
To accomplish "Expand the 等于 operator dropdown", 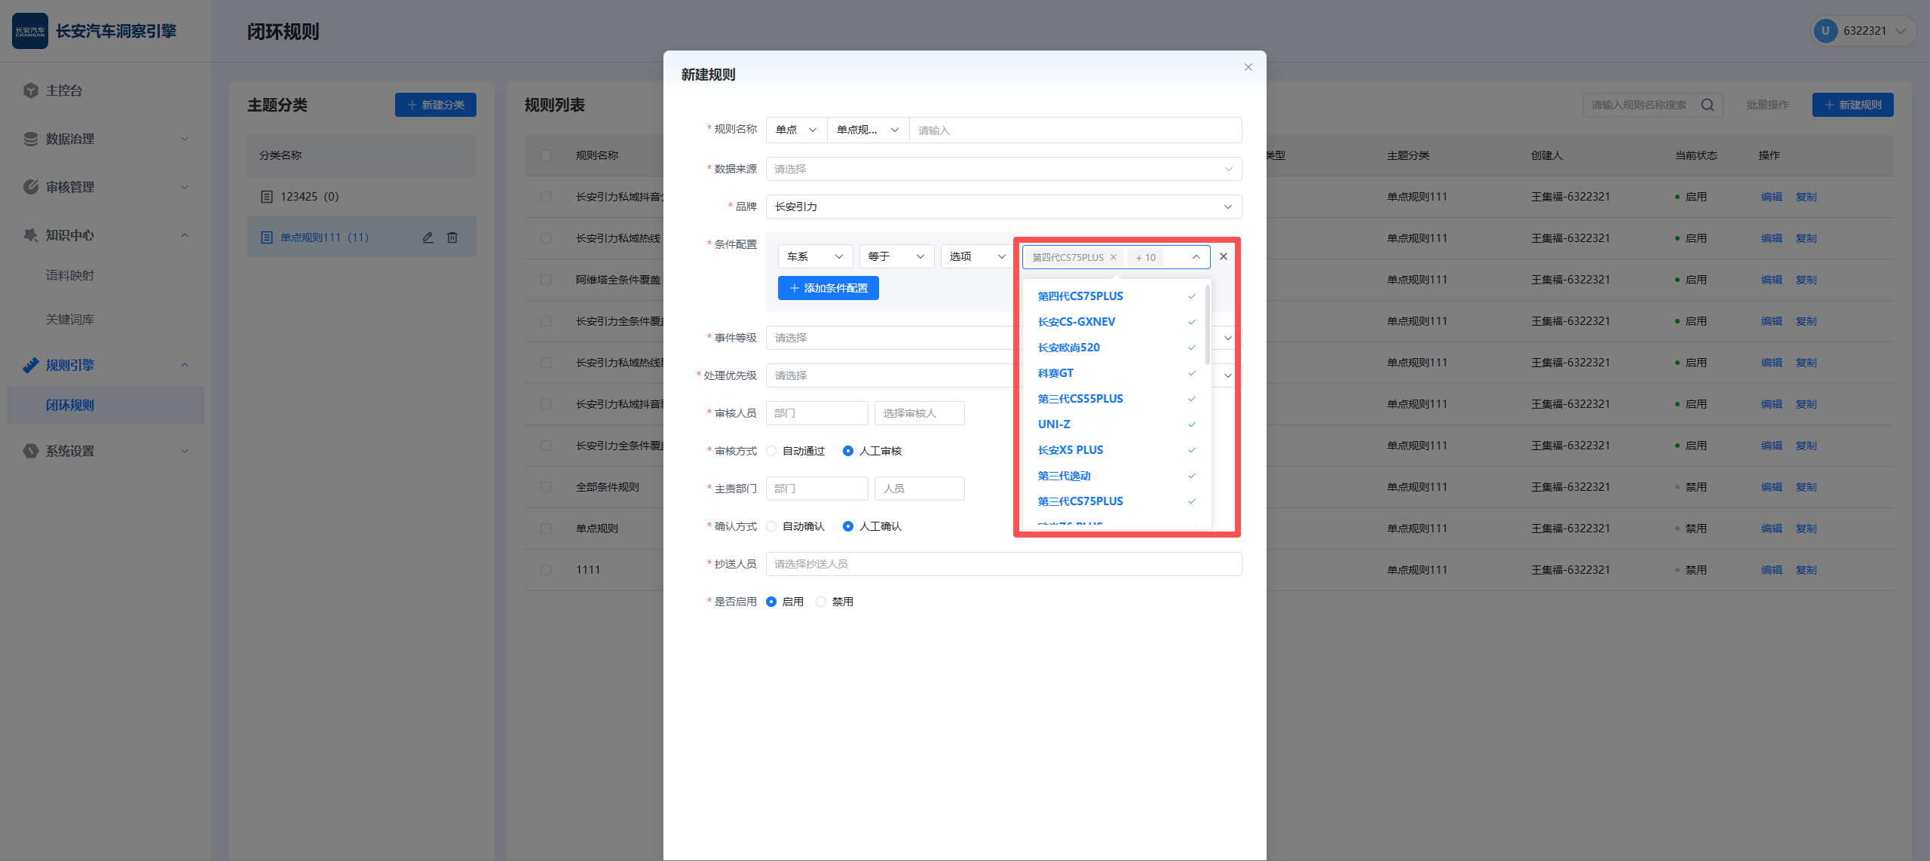I will point(896,256).
